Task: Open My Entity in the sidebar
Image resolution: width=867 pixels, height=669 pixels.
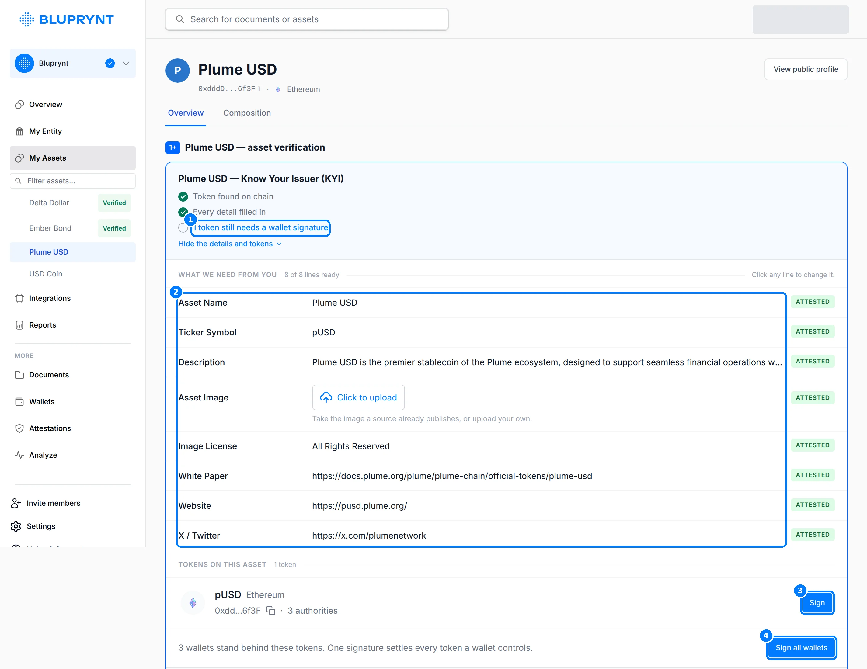Action: 73,131
